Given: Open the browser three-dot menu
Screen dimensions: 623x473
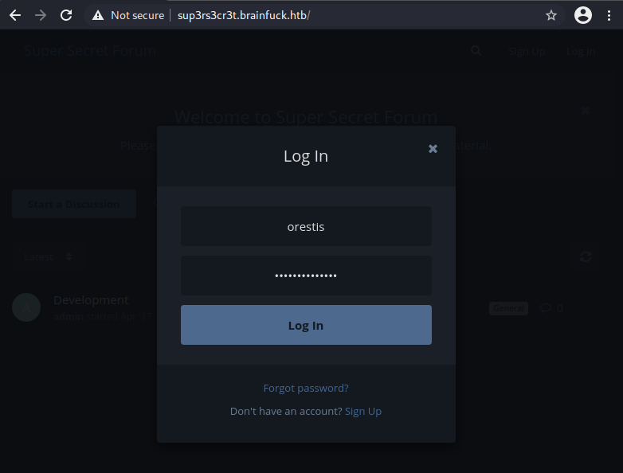Looking at the screenshot, I should click(609, 15).
